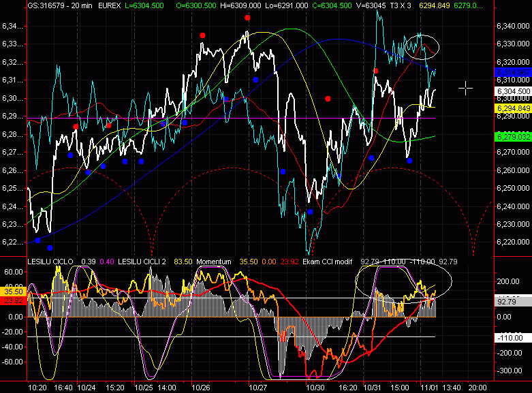Select the green 6,279.032 price label
532x393 pixels.
(x=511, y=137)
